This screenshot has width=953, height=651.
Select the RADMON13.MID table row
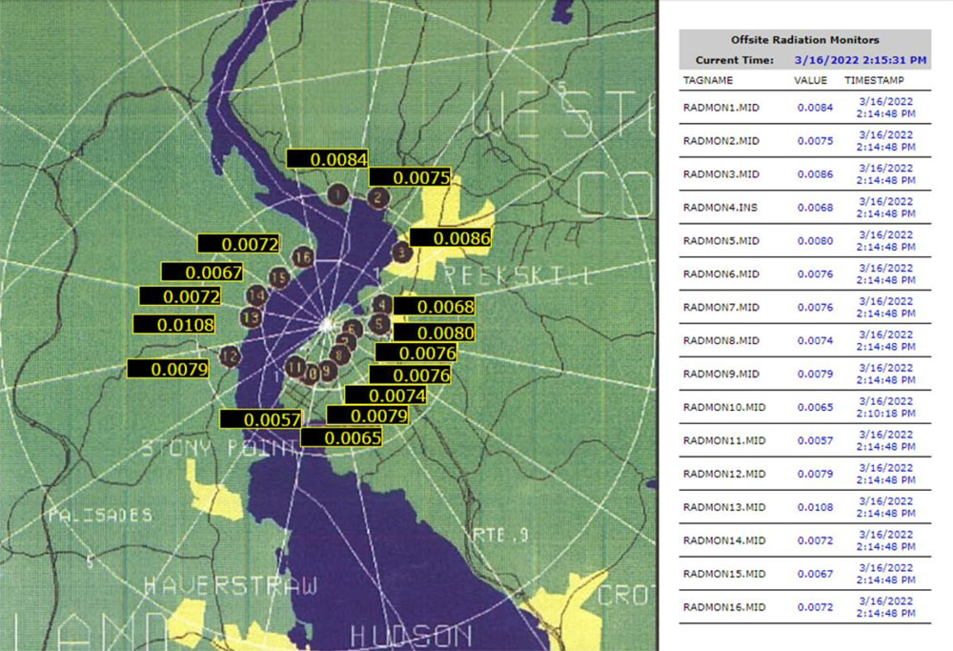(805, 507)
